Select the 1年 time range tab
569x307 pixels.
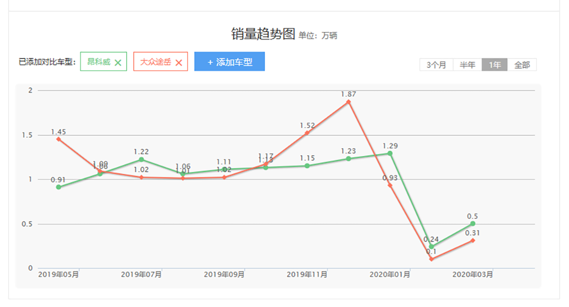coord(495,65)
